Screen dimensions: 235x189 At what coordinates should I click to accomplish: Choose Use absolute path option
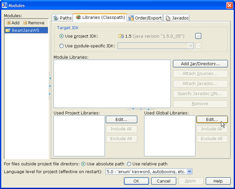click(83, 164)
